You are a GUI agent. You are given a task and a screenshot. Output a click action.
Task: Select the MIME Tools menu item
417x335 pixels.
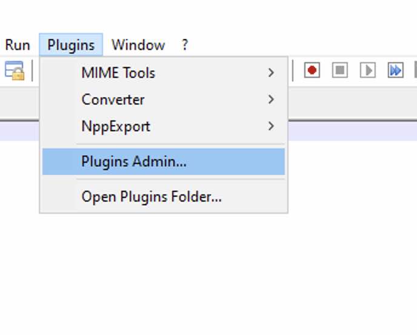[x=118, y=73]
